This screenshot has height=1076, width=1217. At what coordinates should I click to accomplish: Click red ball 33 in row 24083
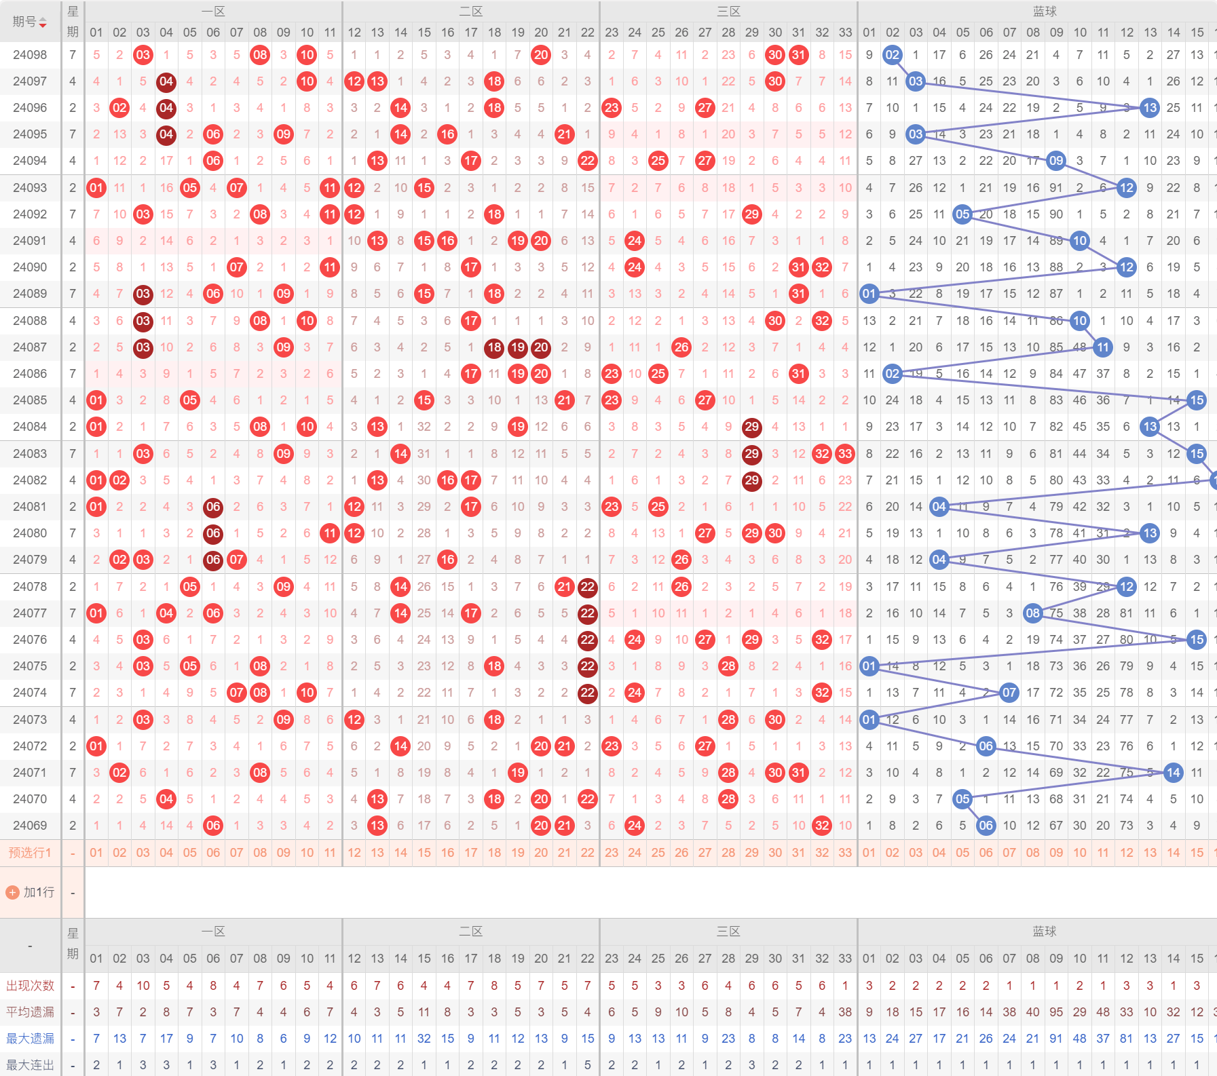point(845,454)
